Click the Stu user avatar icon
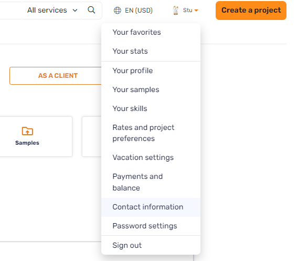 [176, 11]
